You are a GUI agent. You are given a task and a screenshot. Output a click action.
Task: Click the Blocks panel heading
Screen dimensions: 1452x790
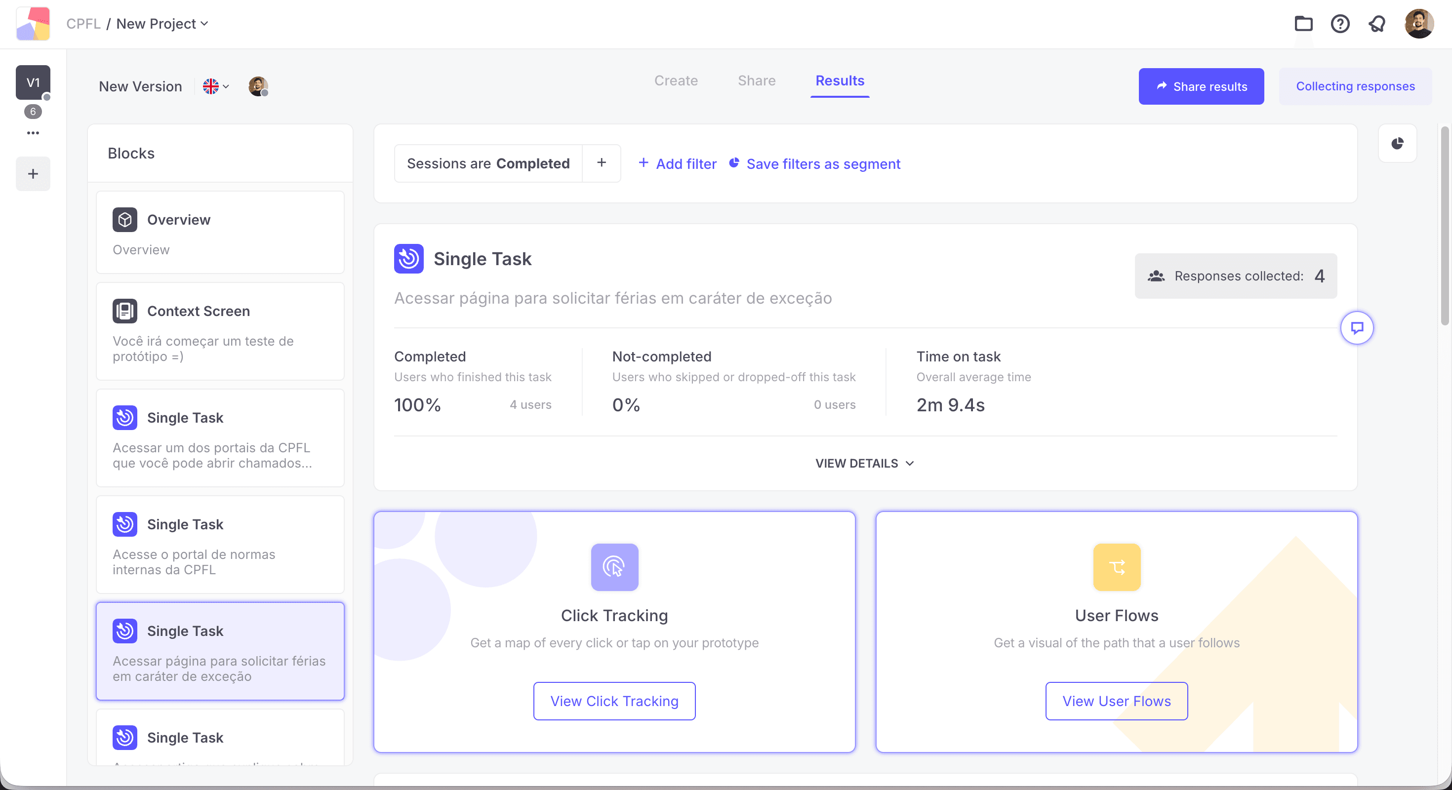[x=131, y=153]
